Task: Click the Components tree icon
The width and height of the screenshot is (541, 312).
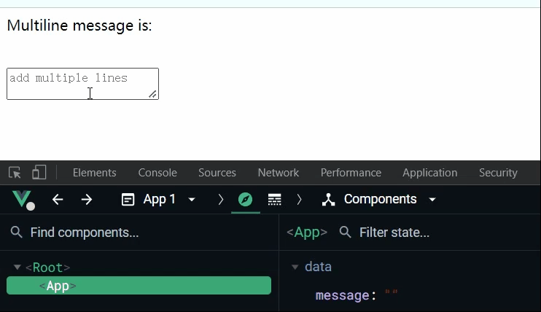Action: pos(329,199)
